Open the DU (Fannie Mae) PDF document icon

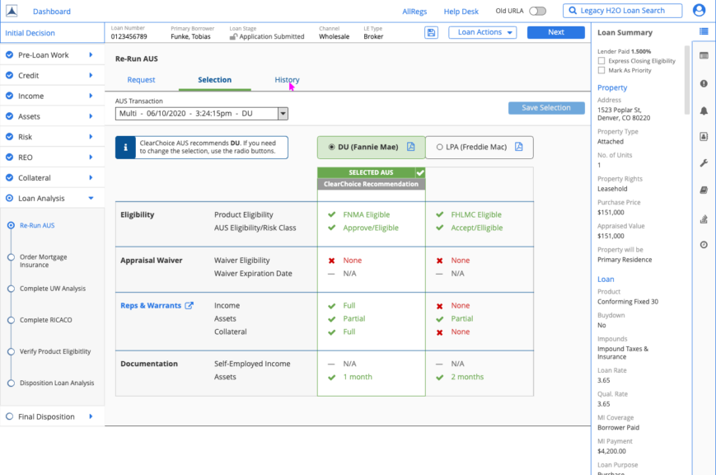click(410, 147)
